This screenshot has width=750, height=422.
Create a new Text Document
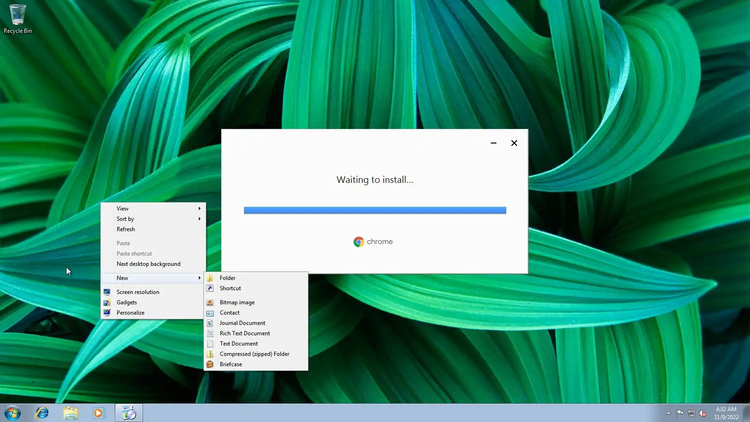[256, 344]
